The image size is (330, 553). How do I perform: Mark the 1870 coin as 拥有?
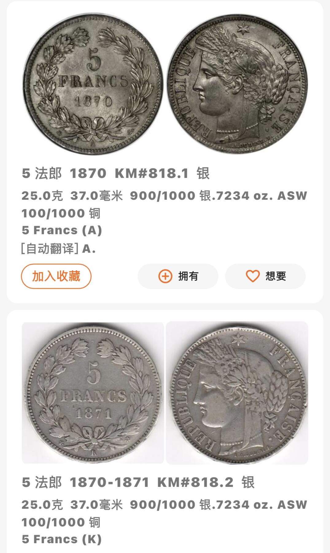(x=178, y=276)
